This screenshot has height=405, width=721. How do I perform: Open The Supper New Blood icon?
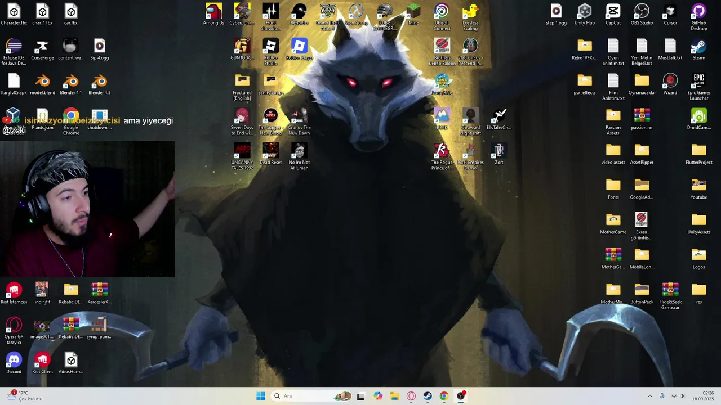[x=270, y=121]
